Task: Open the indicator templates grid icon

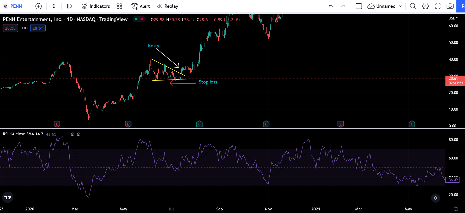Action: tap(119, 6)
